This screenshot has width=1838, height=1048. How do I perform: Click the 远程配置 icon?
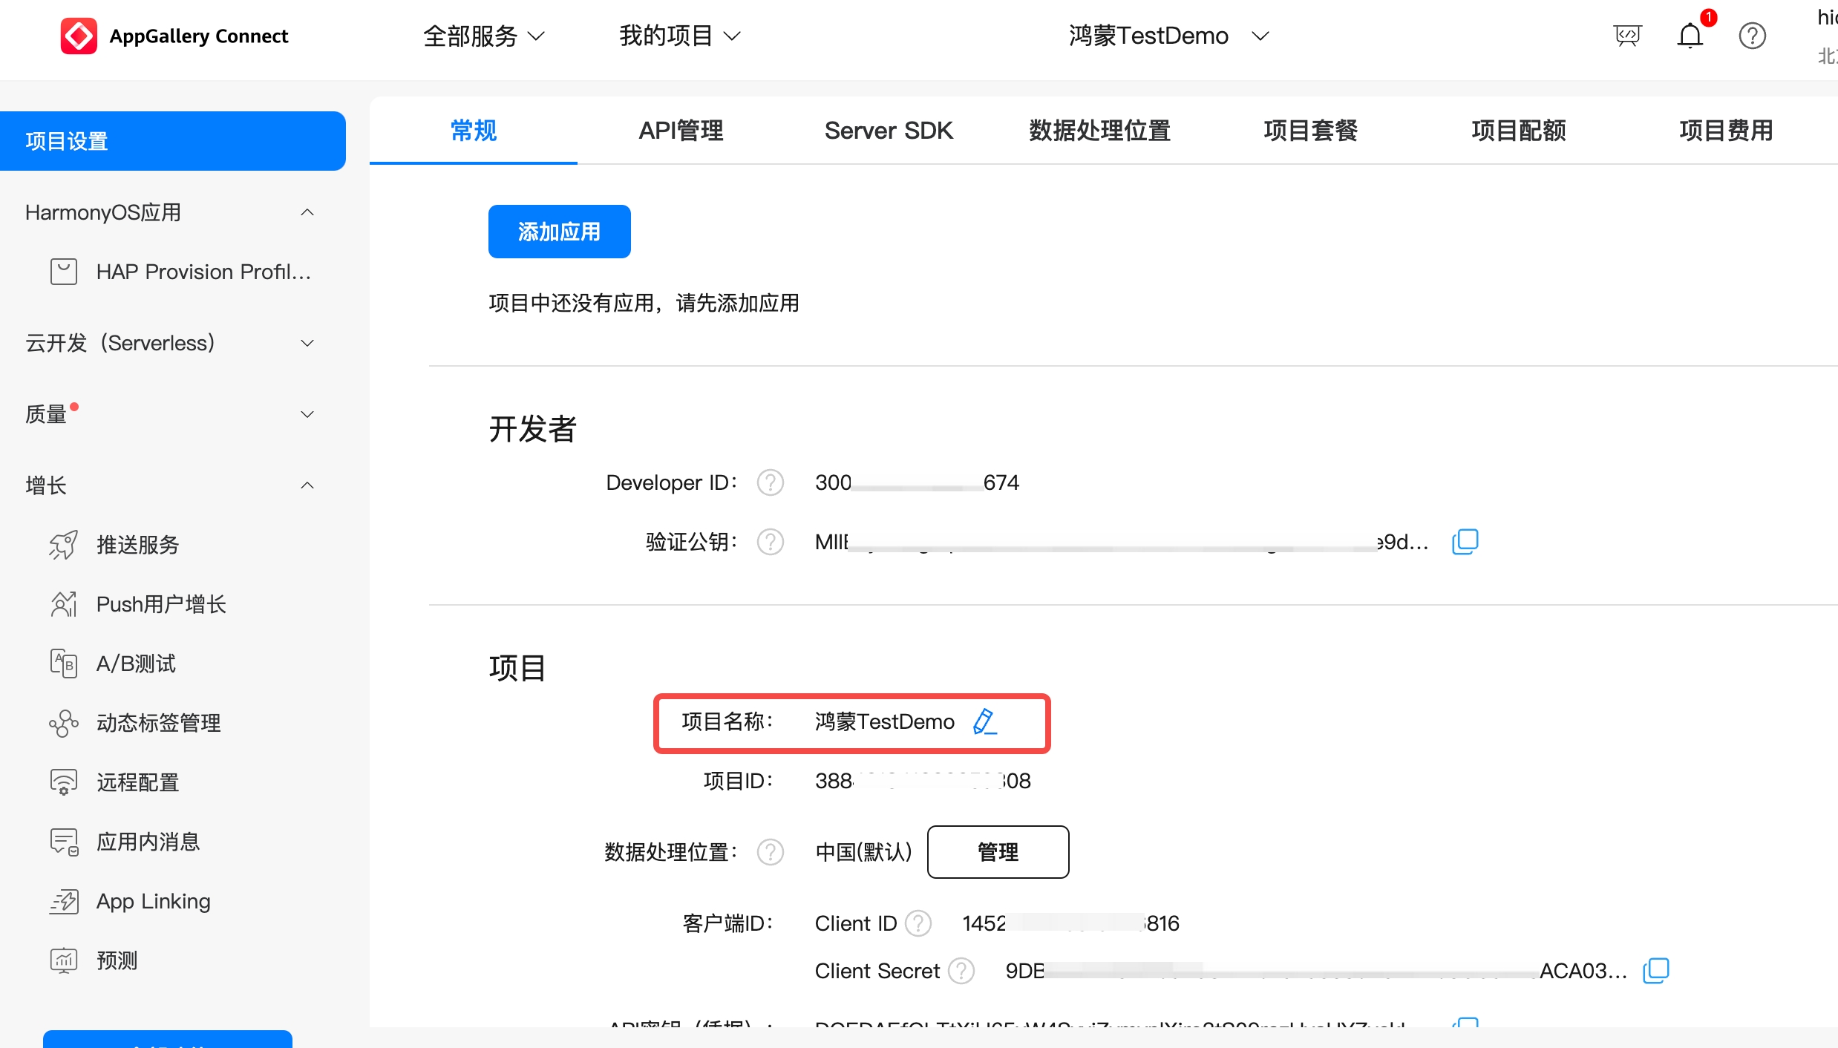[x=64, y=782]
